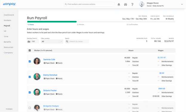The width and height of the screenshot is (186, 112).
Task: Edit Octavio Frazier's $969.00 wages
Action: coord(162,89)
